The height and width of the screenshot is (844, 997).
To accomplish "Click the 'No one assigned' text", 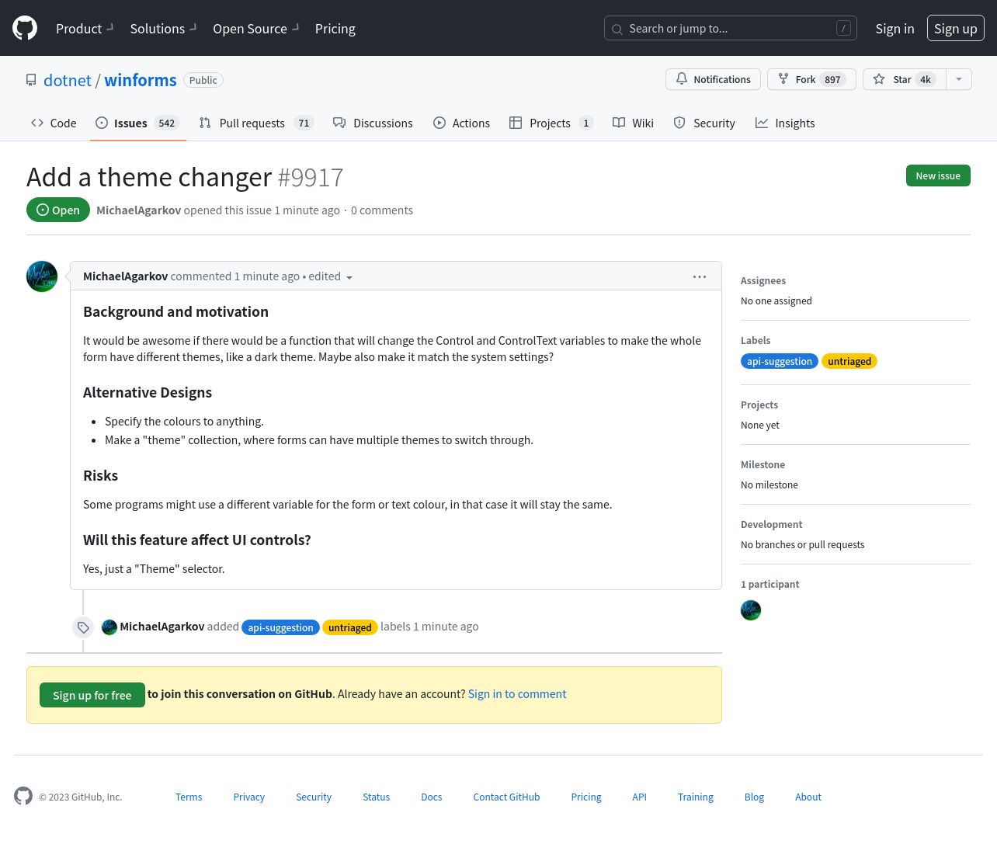I will (776, 301).
